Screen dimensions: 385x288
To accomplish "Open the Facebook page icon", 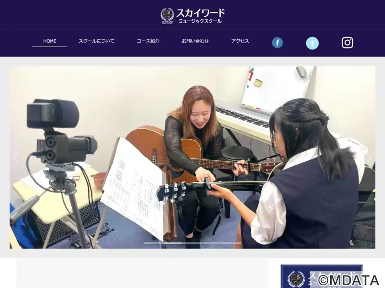I will [x=277, y=43].
